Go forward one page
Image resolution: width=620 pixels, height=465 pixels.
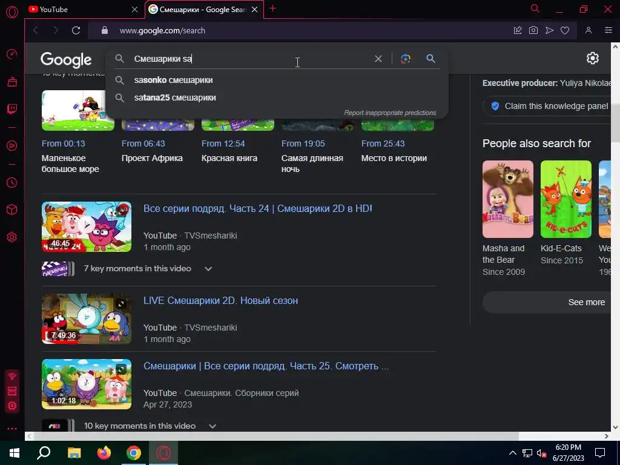[x=56, y=30]
